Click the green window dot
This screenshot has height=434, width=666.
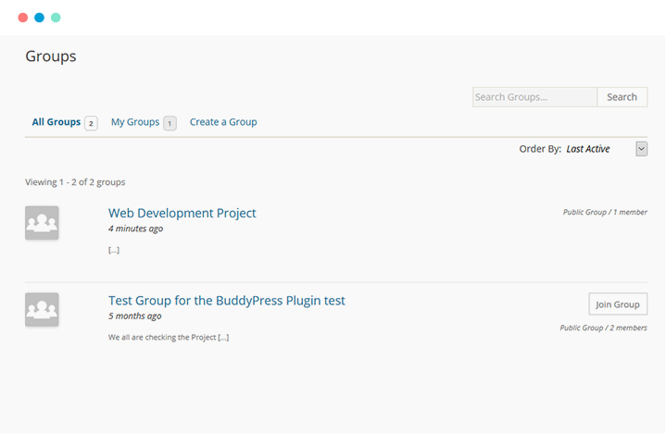pos(56,18)
